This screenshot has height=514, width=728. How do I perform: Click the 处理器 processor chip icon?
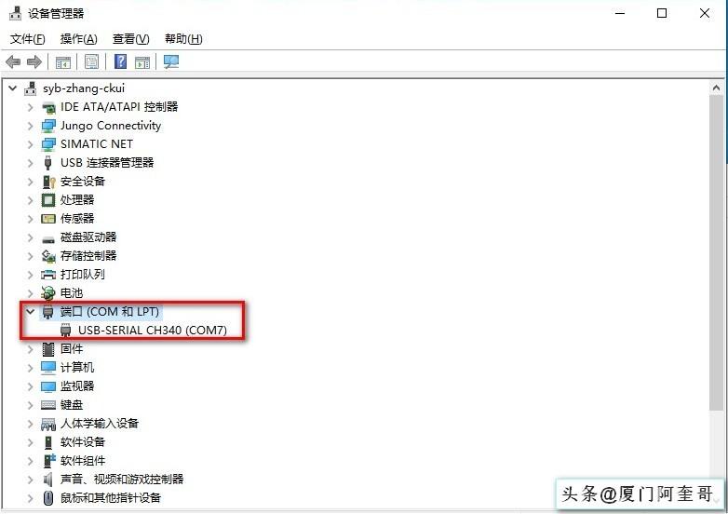pyautogui.click(x=48, y=200)
